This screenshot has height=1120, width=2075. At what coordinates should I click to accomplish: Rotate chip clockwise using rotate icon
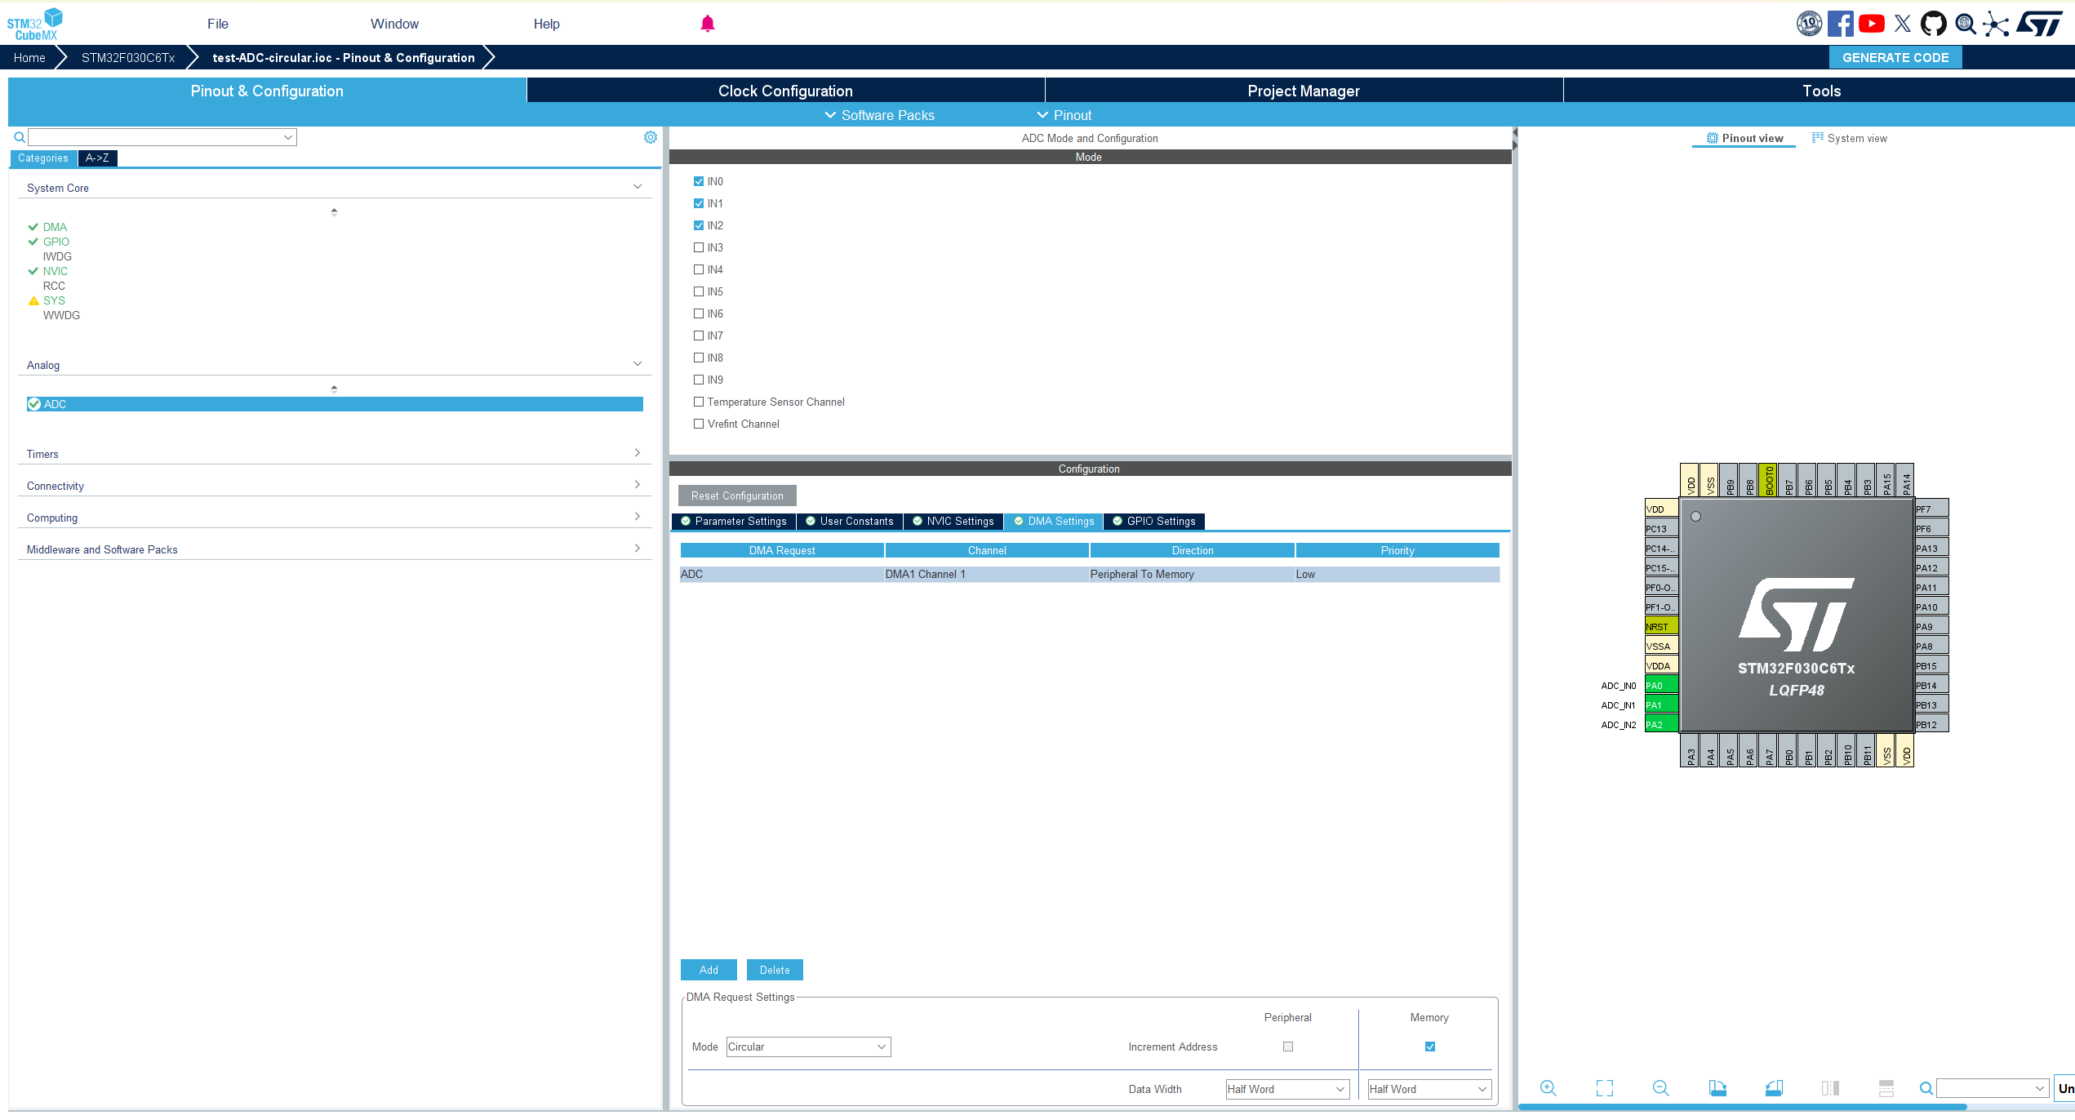[1717, 1088]
